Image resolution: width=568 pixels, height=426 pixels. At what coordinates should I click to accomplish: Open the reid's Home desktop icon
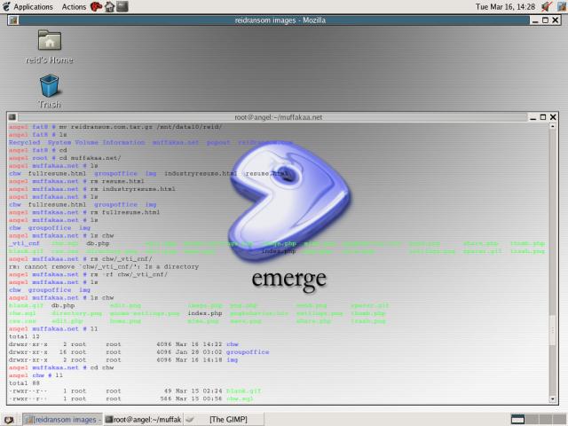click(x=50, y=39)
